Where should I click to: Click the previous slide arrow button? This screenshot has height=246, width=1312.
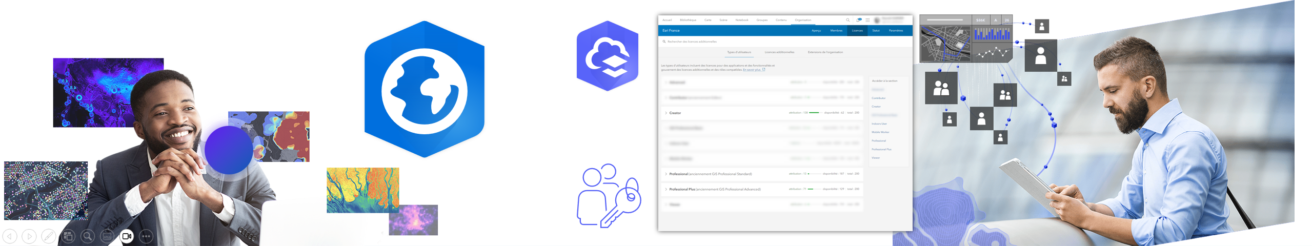pos(10,236)
